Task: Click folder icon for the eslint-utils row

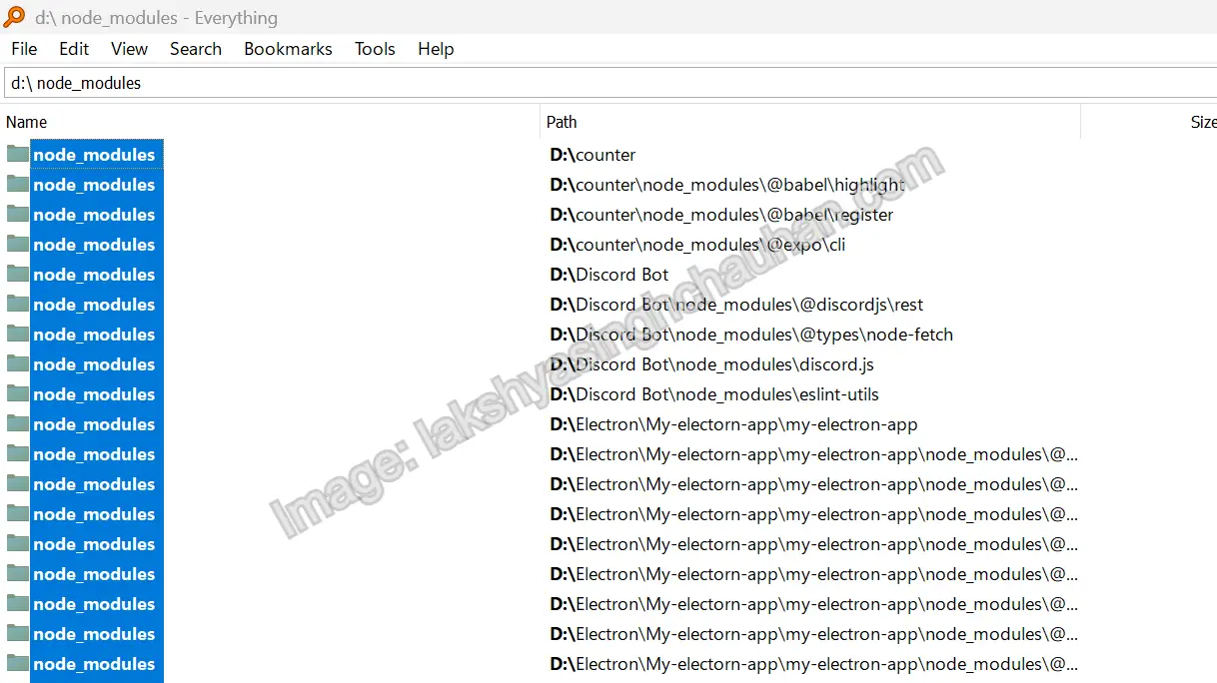Action: click(18, 393)
